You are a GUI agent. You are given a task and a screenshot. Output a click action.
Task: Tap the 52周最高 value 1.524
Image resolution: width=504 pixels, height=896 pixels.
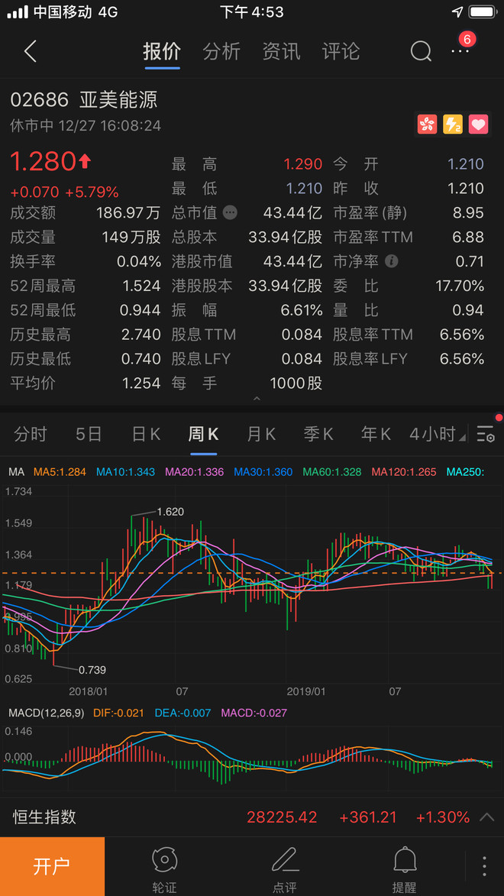(142, 286)
